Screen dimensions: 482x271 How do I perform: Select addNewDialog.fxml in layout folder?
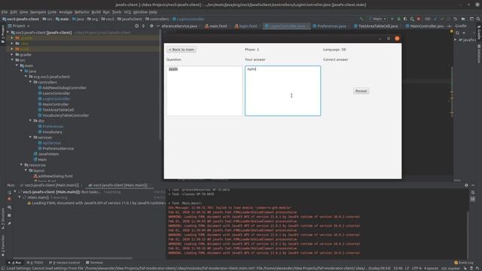click(x=55, y=176)
